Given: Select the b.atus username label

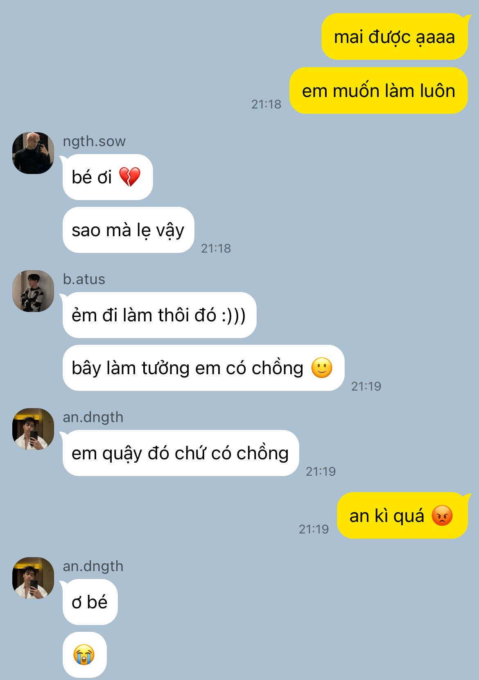Looking at the screenshot, I should (84, 279).
